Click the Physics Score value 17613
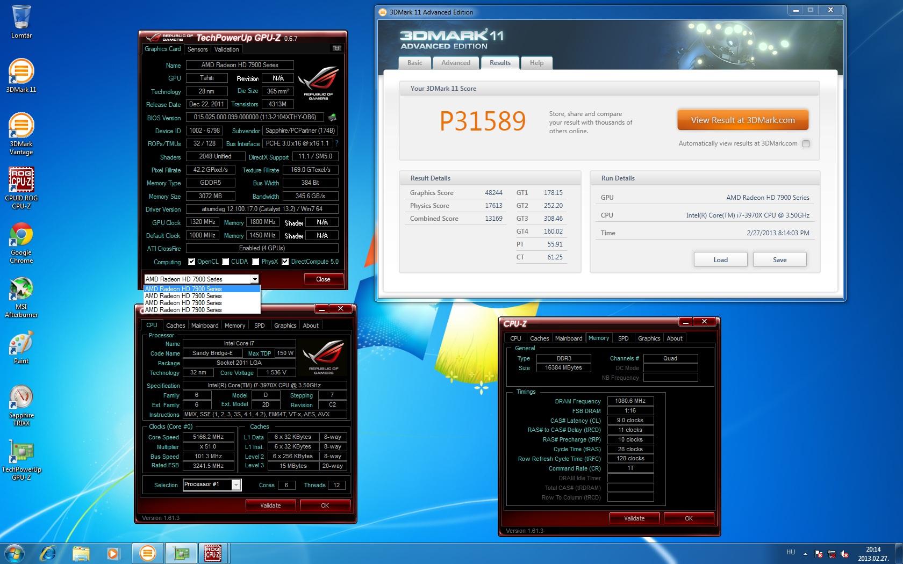The height and width of the screenshot is (564, 903). pyautogui.click(x=493, y=206)
